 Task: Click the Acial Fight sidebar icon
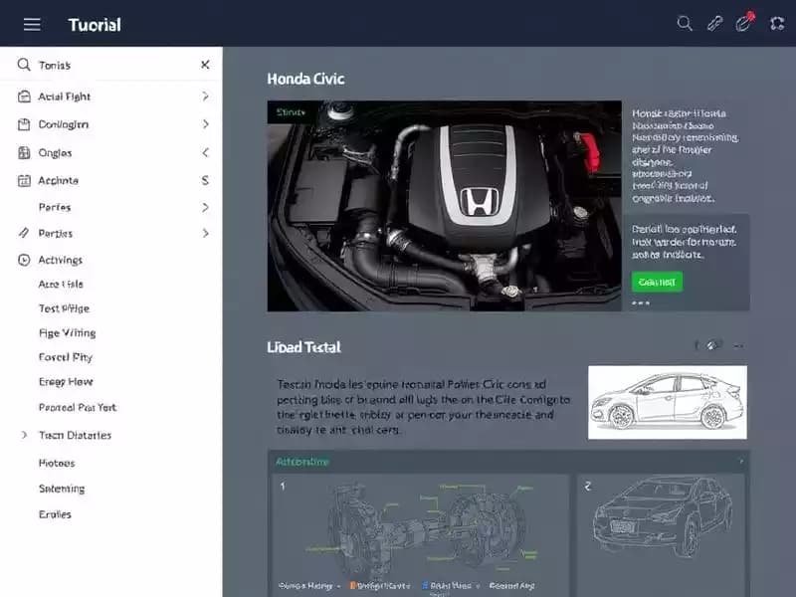coord(24,97)
